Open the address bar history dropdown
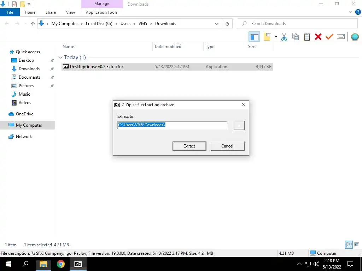Image resolution: width=362 pixels, height=271 pixels. (217, 24)
